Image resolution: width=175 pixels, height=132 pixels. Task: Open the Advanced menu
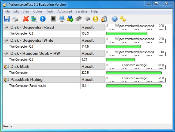[x=65, y=11]
